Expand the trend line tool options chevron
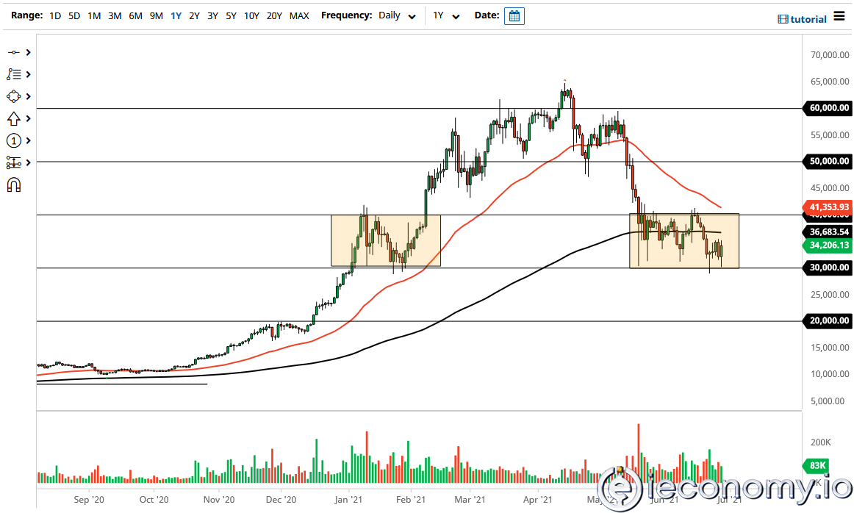 point(28,52)
